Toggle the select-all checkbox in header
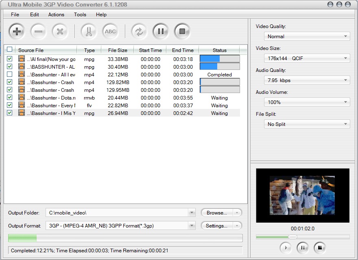Image resolution: width=358 pixels, height=260 pixels. coord(10,49)
